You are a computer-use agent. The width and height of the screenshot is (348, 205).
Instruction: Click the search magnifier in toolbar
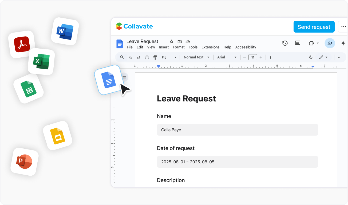[x=122, y=57]
